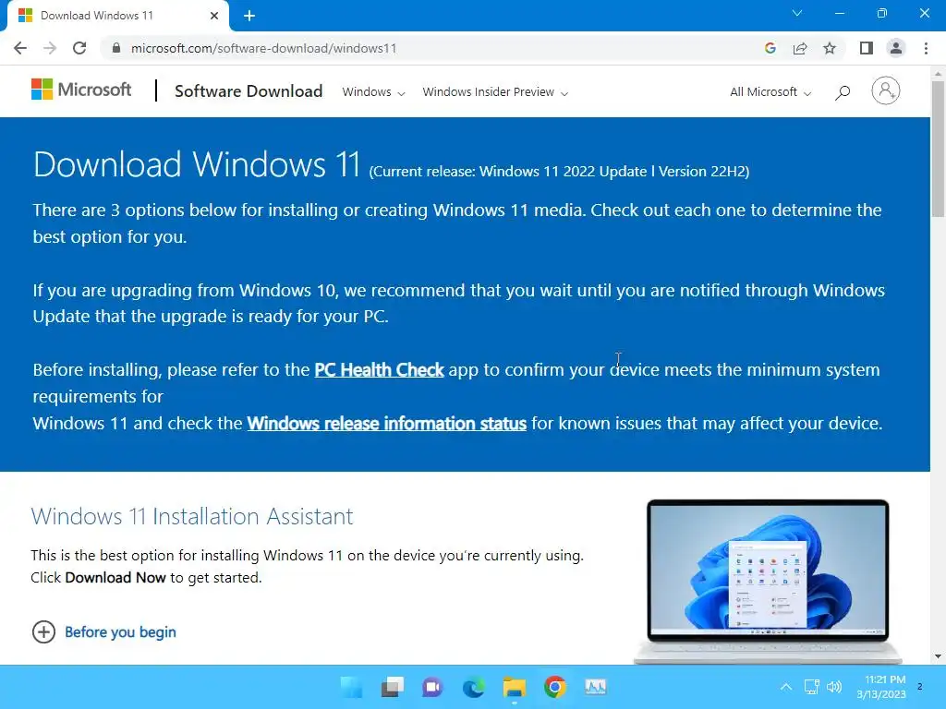Viewport: 946px width, 709px height.
Task: Open Windows release information status link
Action: click(x=387, y=423)
